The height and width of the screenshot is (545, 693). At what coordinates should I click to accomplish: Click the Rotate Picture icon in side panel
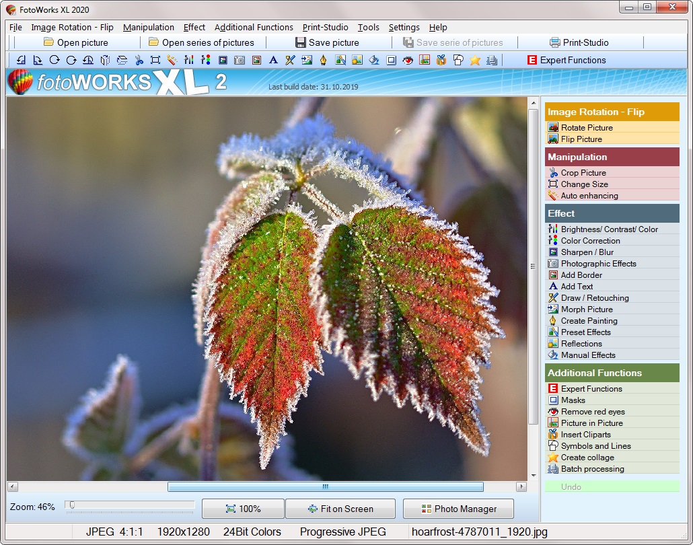(553, 128)
